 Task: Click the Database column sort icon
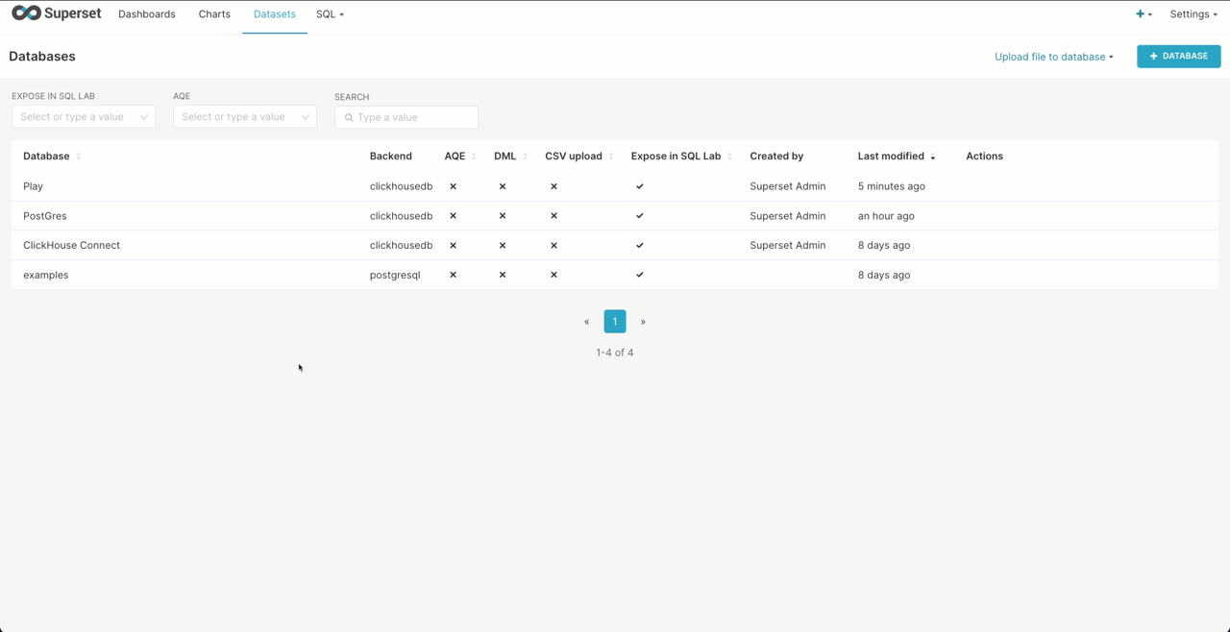tap(79, 157)
